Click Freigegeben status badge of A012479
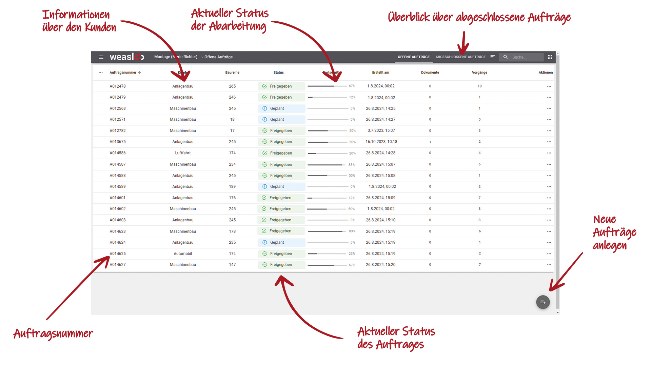The width and height of the screenshot is (651, 366). click(x=281, y=97)
